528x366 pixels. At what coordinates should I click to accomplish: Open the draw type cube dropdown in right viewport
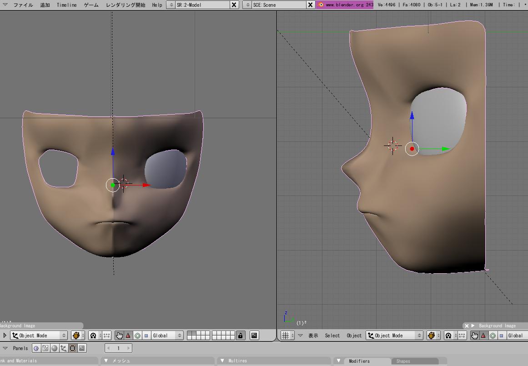pos(432,336)
